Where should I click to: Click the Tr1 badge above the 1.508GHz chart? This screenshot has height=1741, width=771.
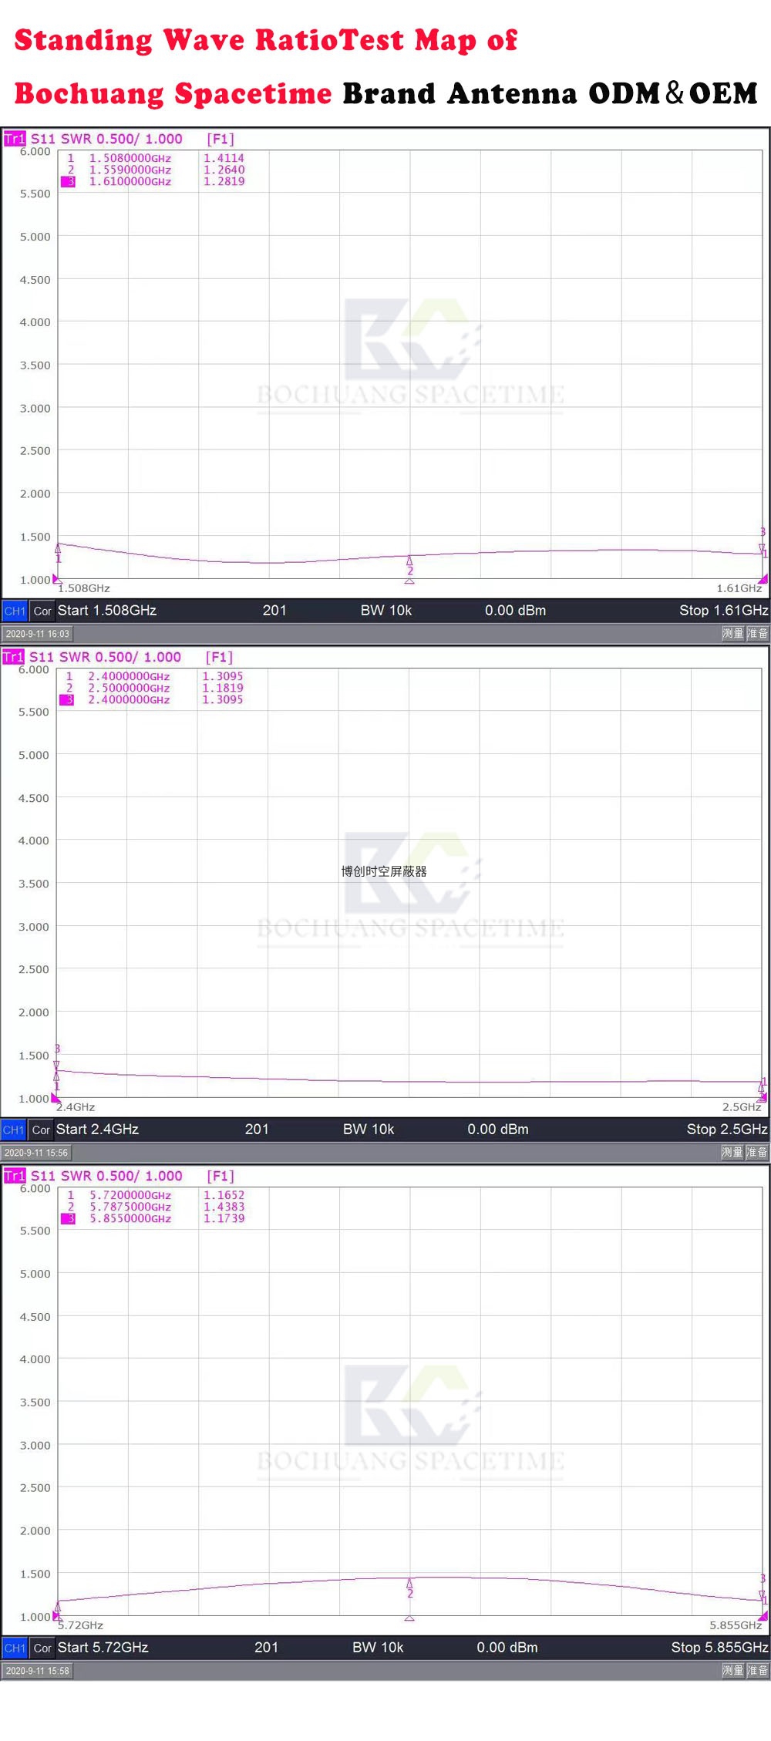(x=15, y=139)
